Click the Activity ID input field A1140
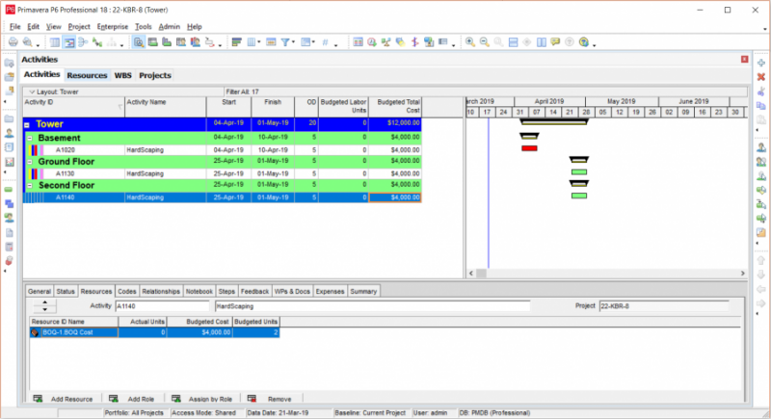The width and height of the screenshot is (771, 419). [162, 306]
